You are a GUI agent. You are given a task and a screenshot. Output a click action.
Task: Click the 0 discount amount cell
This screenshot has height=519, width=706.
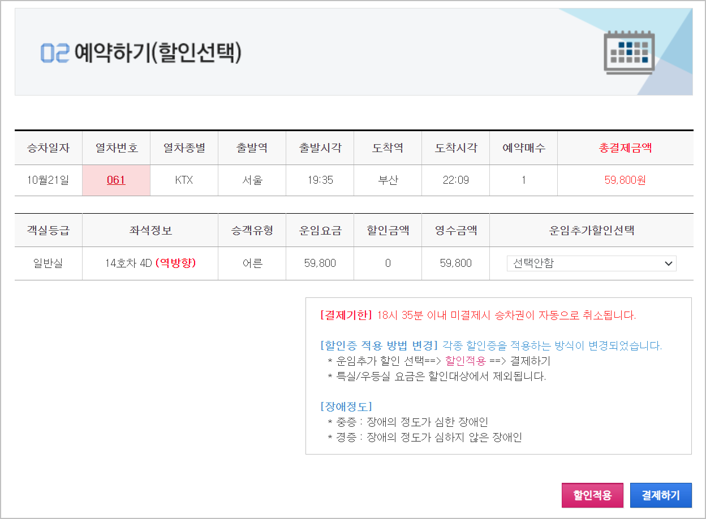[x=388, y=263]
